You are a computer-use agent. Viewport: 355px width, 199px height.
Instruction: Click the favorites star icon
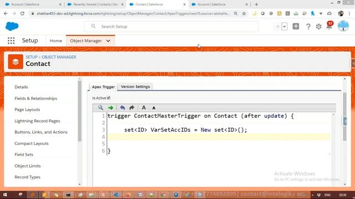click(277, 27)
